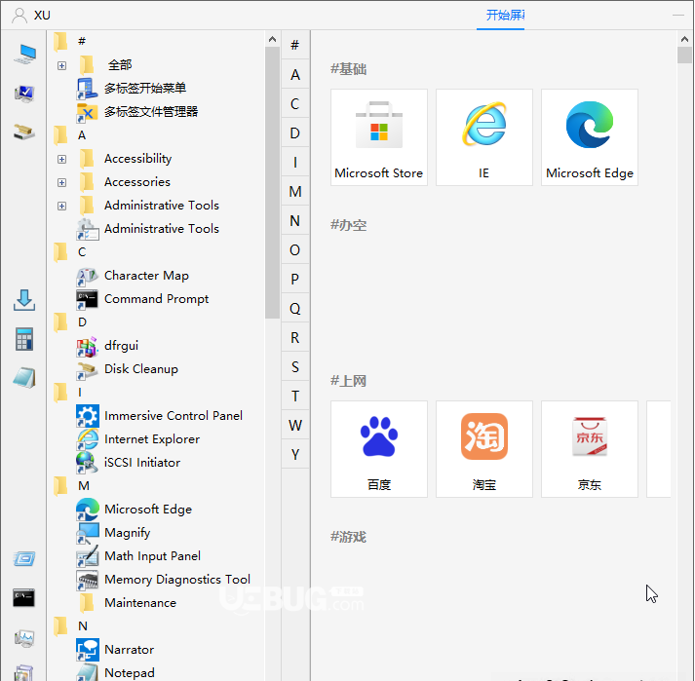Open Immersive Control Panel
The image size is (695, 681).
[160, 416]
